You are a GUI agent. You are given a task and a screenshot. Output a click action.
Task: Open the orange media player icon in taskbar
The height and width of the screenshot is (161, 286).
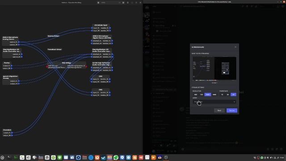pyautogui.click(x=153, y=157)
